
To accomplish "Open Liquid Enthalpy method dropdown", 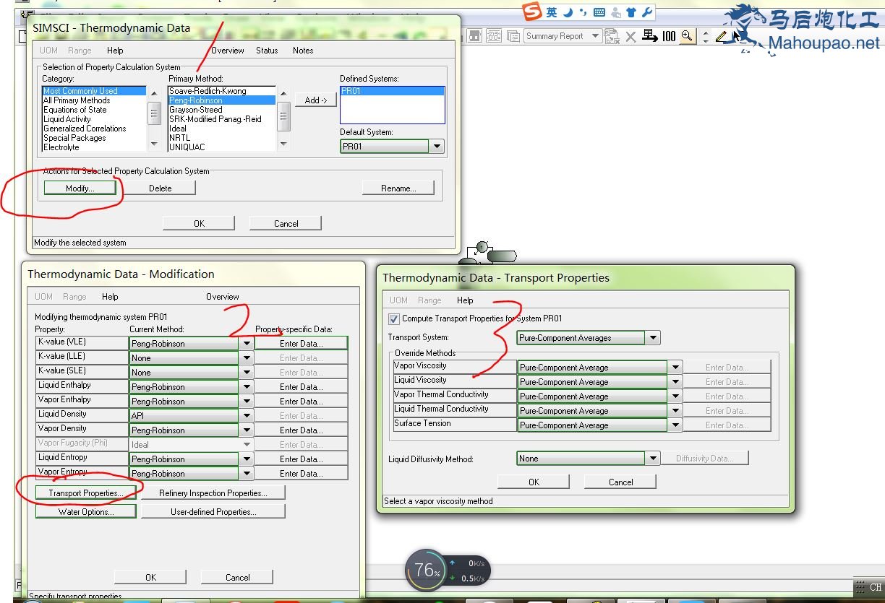I will point(247,387).
